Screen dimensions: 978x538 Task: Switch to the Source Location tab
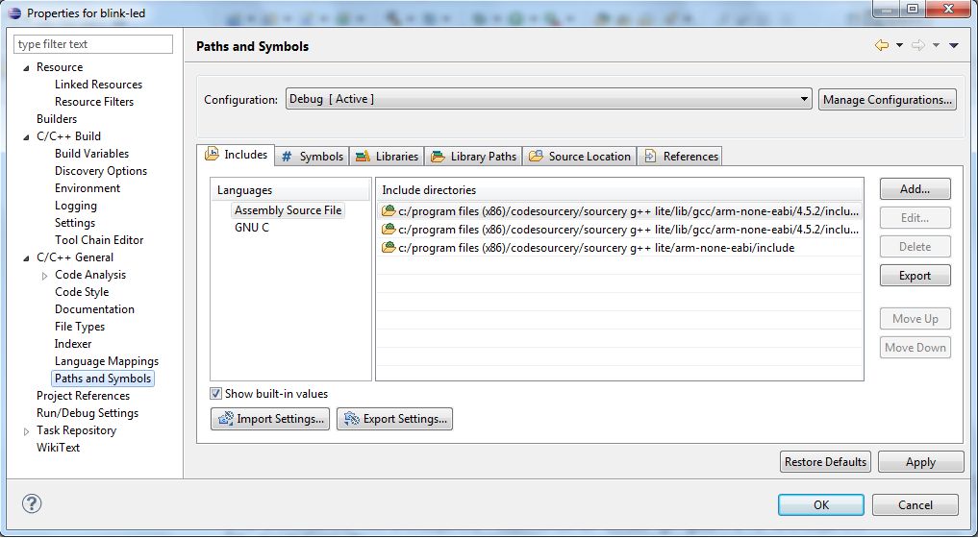tap(580, 157)
